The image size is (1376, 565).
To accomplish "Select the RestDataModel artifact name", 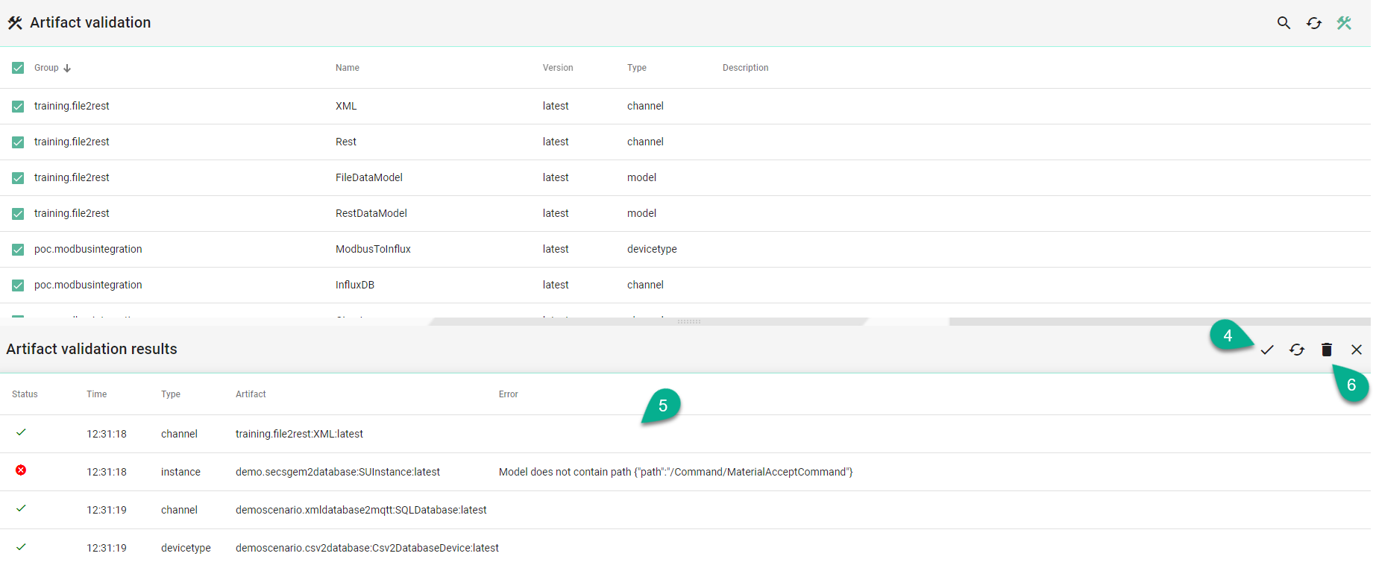I will tap(371, 213).
